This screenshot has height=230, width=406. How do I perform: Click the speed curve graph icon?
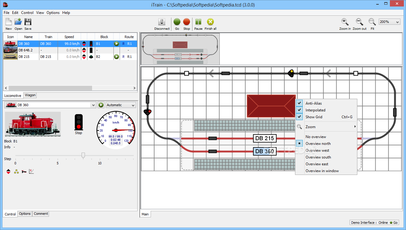pos(31,171)
